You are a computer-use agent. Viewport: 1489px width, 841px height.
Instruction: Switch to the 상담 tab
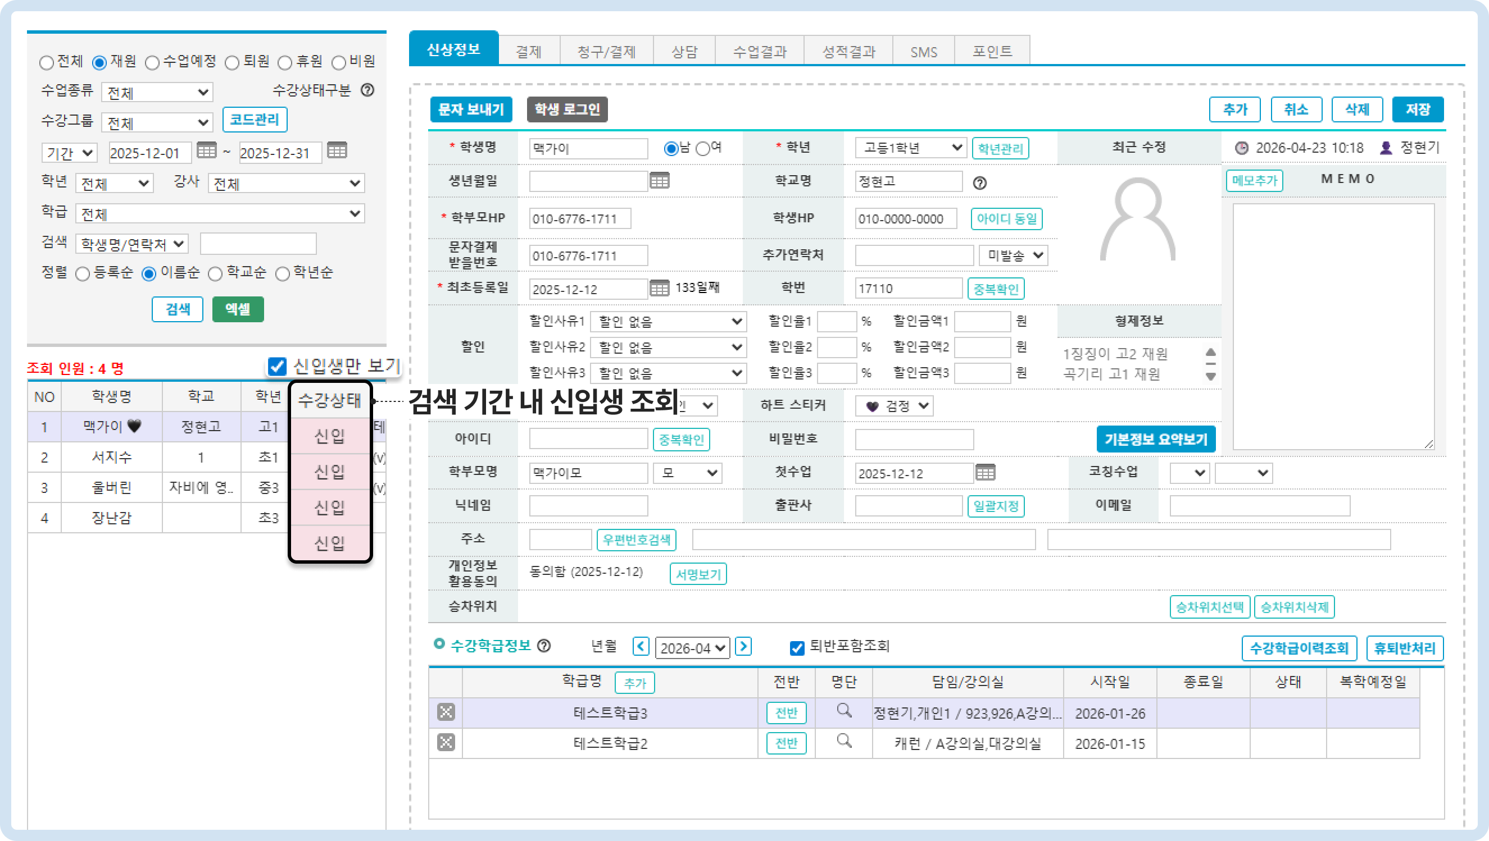point(684,52)
